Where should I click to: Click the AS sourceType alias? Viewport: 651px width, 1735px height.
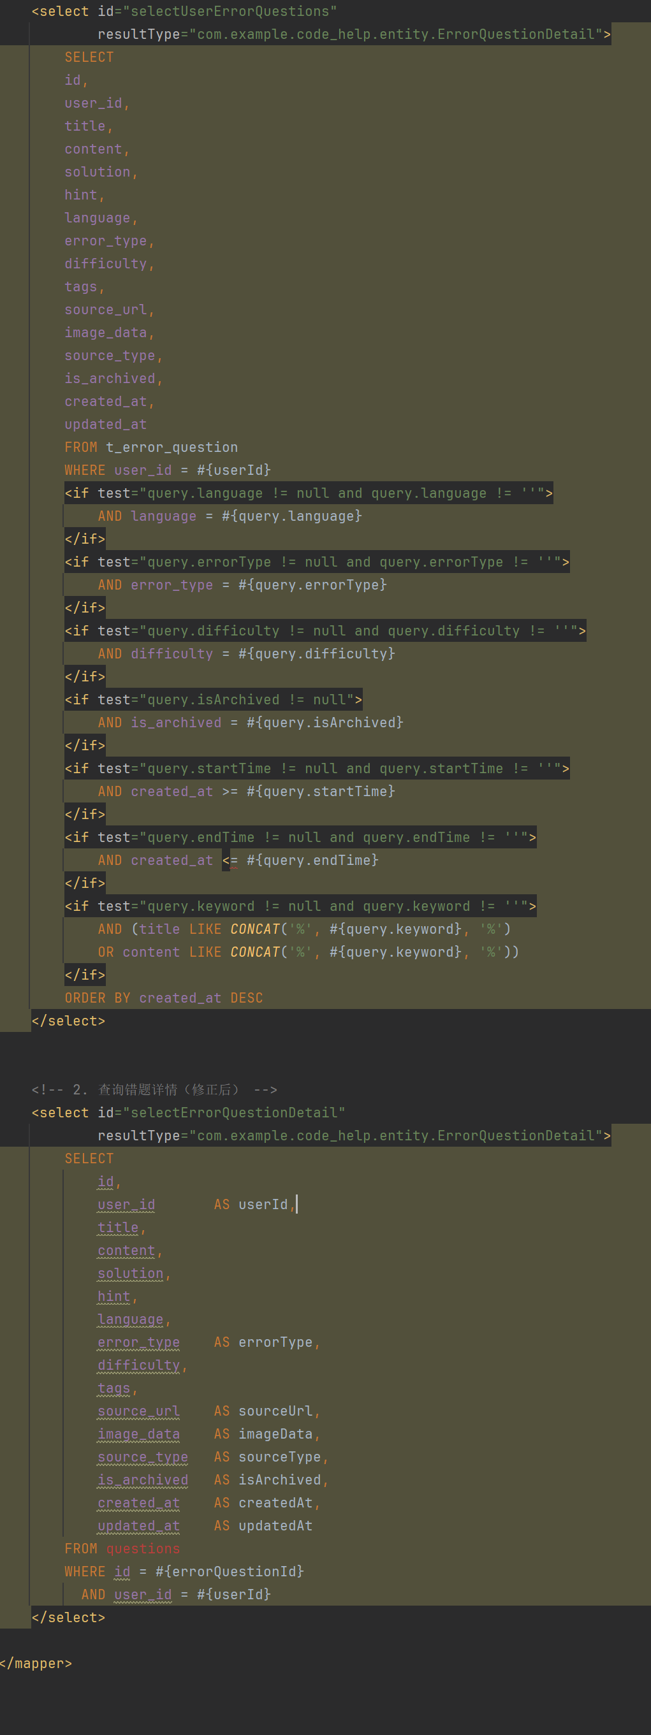[268, 1457]
